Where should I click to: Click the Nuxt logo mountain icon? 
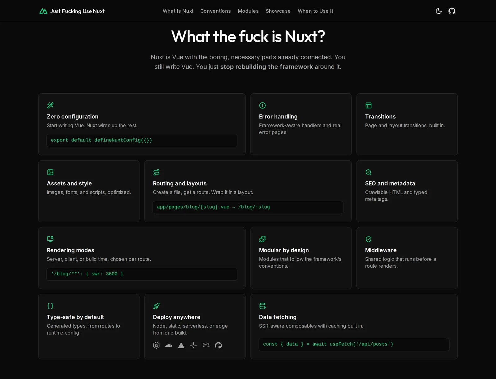point(43,11)
